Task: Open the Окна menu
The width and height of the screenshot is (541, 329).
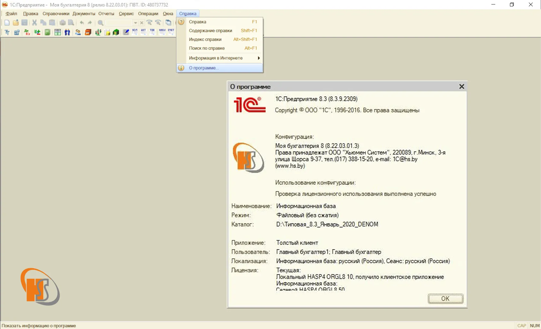Action: (168, 13)
